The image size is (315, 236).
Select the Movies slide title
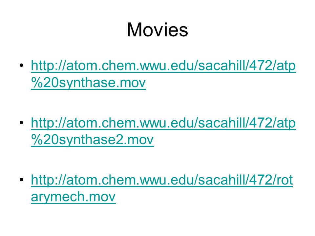point(157,30)
